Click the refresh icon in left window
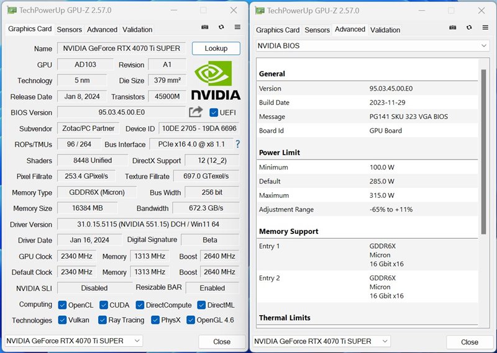497x353 pixels. point(221,27)
